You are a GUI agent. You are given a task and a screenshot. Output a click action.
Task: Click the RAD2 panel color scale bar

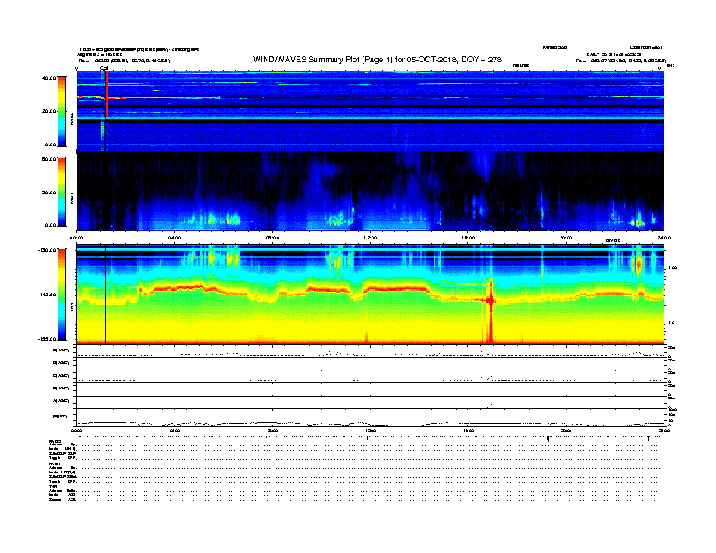pos(61,111)
